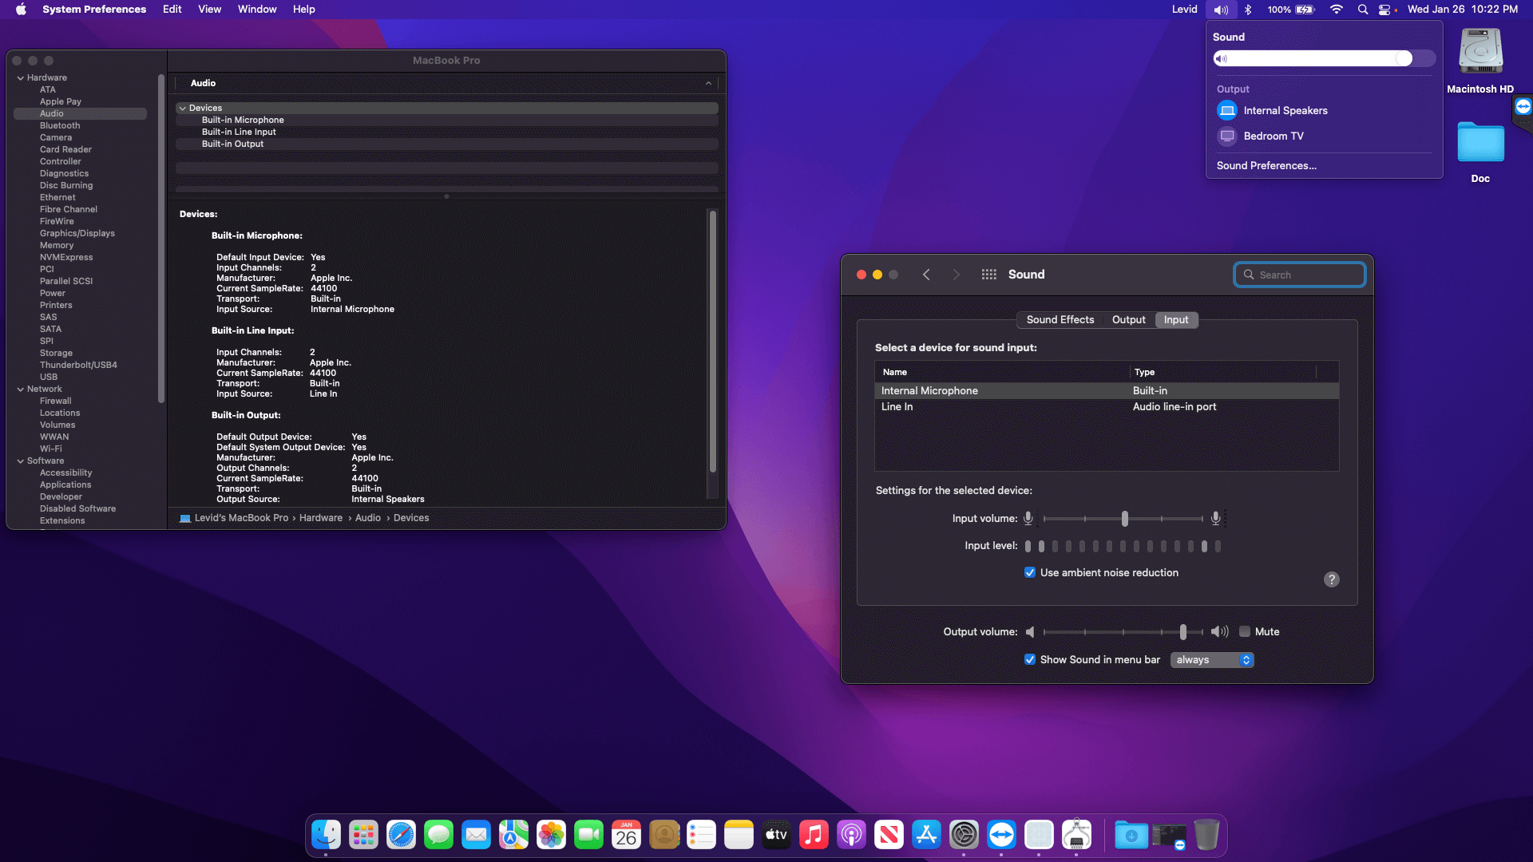Switch to Output tab
This screenshot has height=862, width=1533.
click(x=1128, y=319)
